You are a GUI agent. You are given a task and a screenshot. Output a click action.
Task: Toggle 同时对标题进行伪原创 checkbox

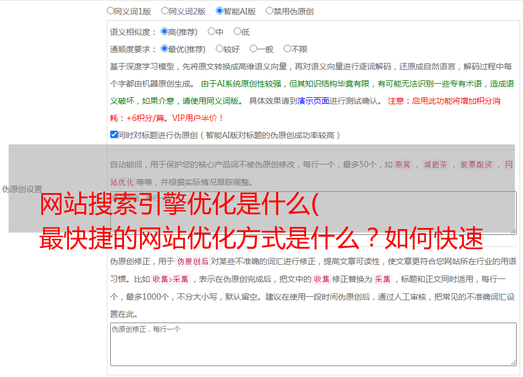coord(114,135)
